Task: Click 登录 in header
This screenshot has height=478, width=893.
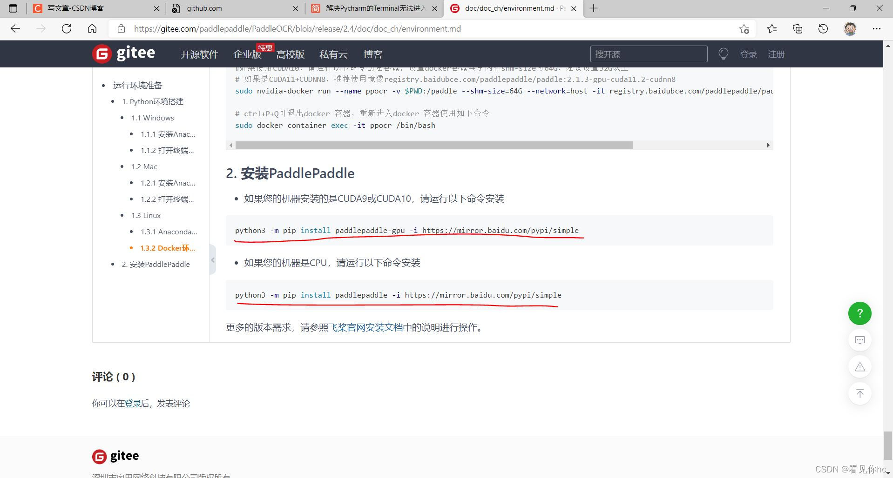Action: click(x=748, y=54)
